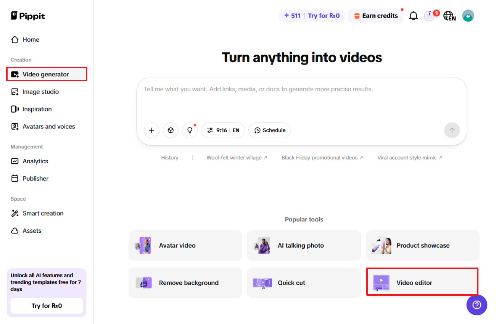The height and width of the screenshot is (324, 496).
Task: Click the Earn credits button
Action: coord(376,16)
